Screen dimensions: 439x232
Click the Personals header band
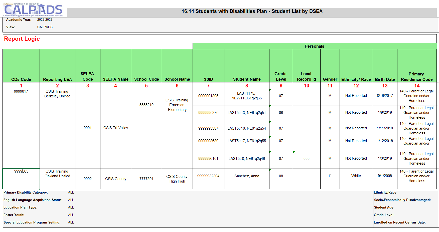tap(314, 46)
